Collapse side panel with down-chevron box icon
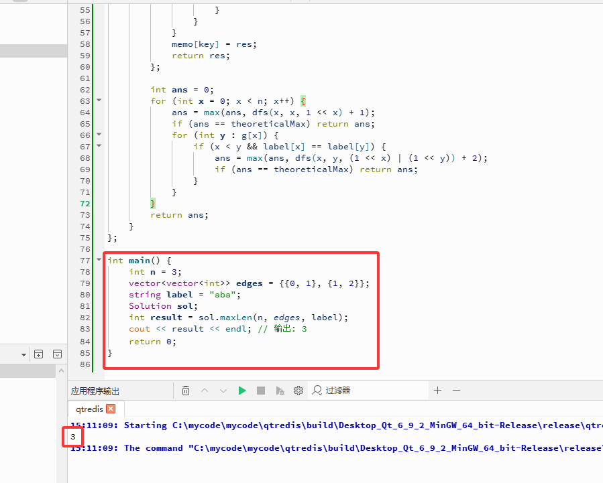This screenshot has width=603, height=483. click(57, 354)
